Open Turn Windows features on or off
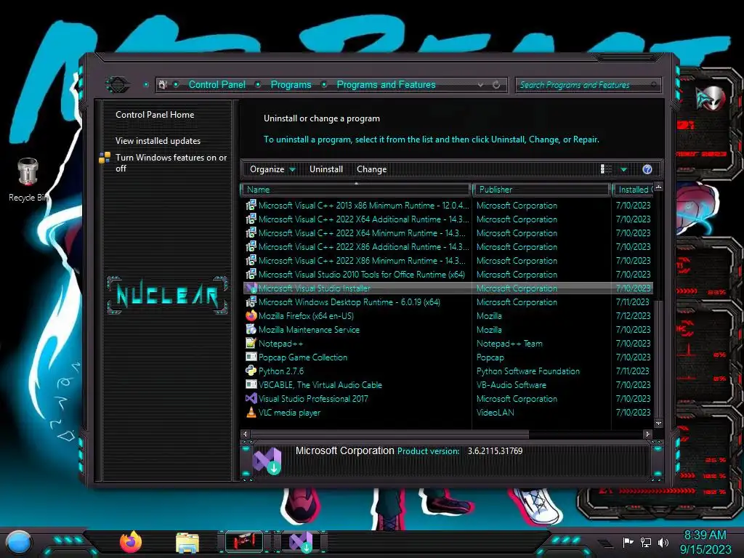Screen dimensions: 744x558 (x=171, y=163)
